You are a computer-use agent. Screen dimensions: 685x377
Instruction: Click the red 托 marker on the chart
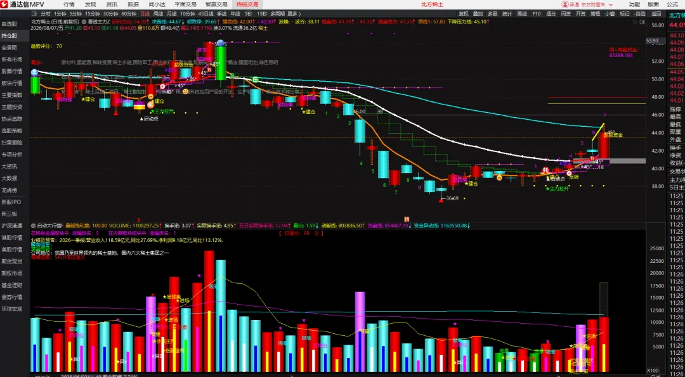pyautogui.click(x=545, y=170)
